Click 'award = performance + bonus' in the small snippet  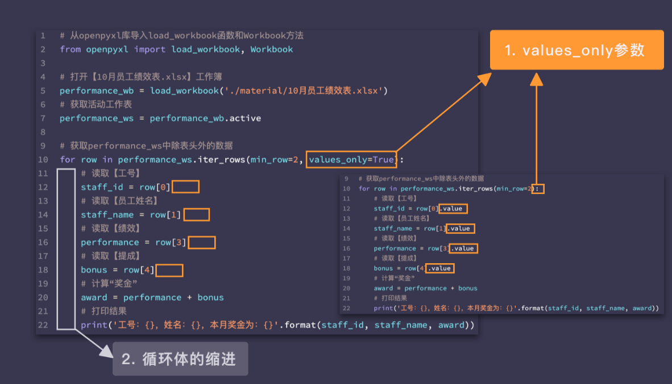pyautogui.click(x=425, y=288)
